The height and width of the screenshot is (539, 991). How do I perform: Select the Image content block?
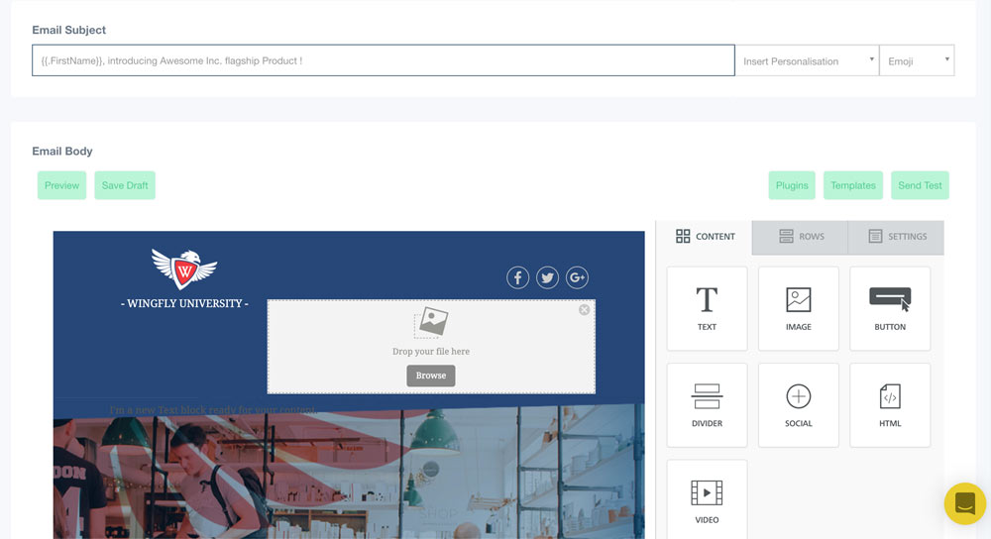coord(798,308)
